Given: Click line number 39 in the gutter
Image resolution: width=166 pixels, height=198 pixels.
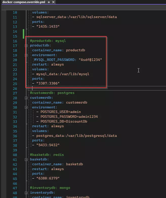Looking at the screenshot, I should (15, 150).
